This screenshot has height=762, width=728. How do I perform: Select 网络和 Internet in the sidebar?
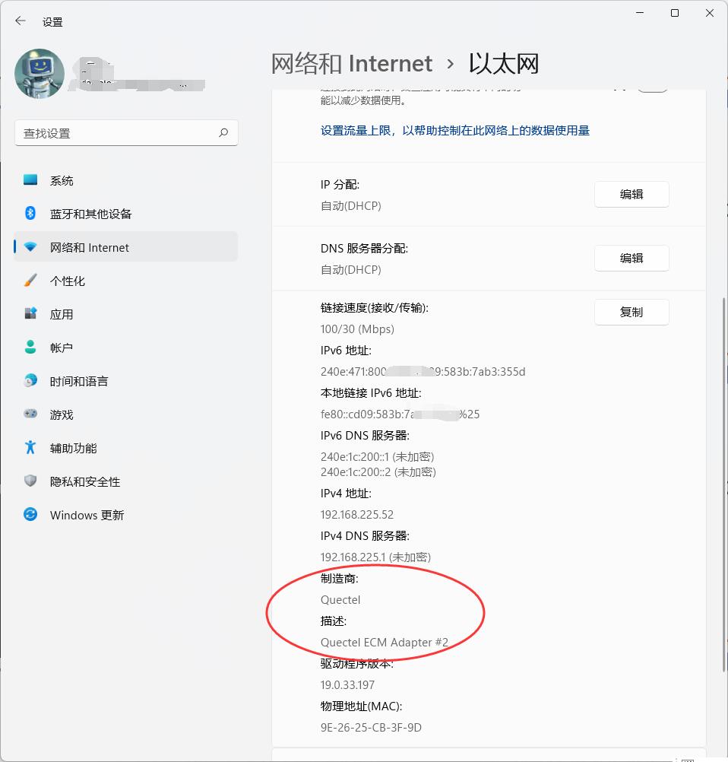click(x=126, y=247)
